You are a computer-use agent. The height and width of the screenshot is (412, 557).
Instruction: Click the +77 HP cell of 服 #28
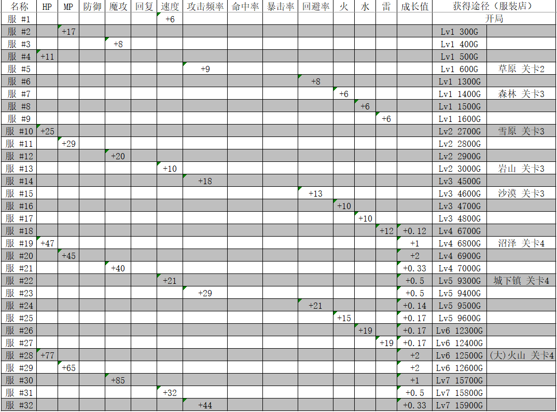click(x=47, y=355)
